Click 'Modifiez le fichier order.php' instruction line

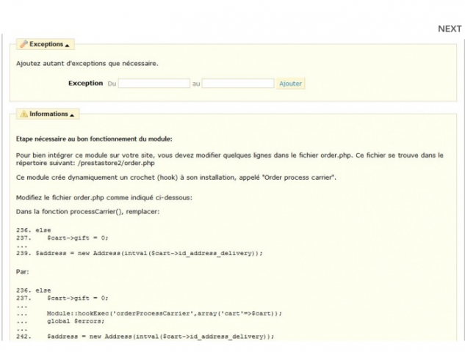(103, 197)
